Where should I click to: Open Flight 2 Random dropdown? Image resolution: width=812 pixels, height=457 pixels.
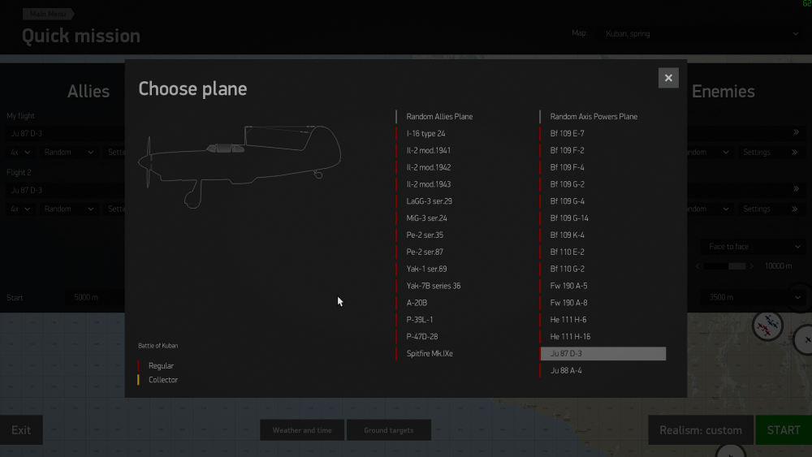68,209
